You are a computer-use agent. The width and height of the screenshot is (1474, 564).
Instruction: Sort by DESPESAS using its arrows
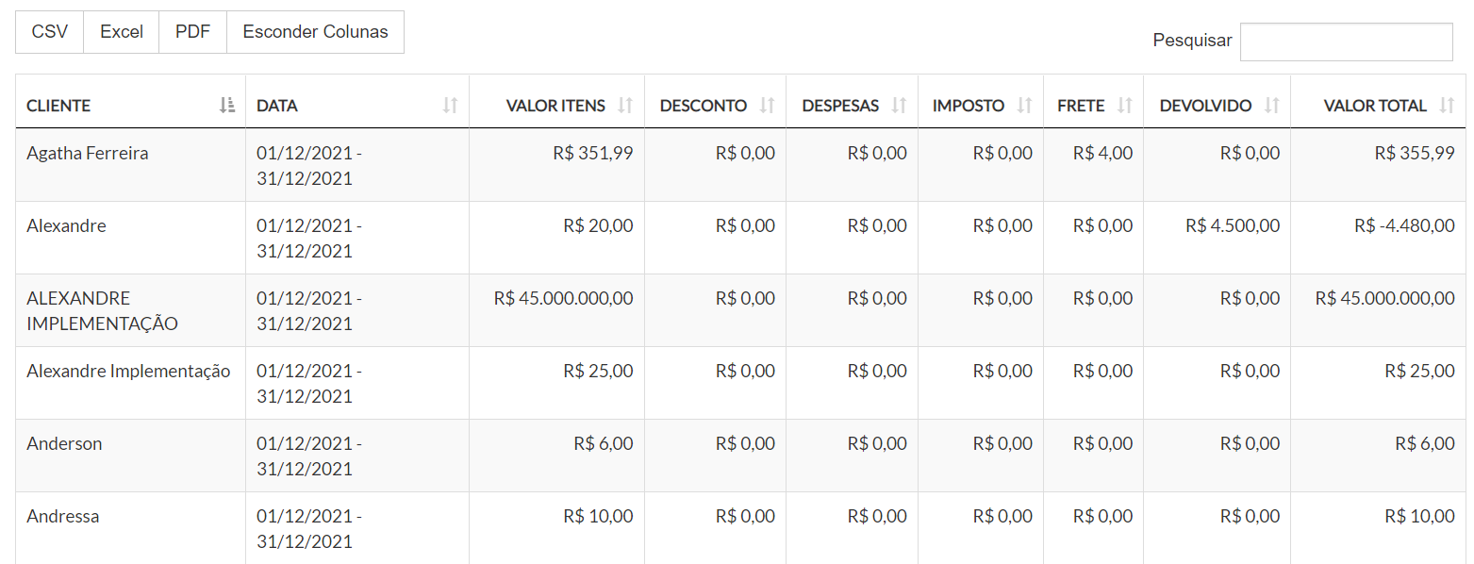pyautogui.click(x=899, y=106)
